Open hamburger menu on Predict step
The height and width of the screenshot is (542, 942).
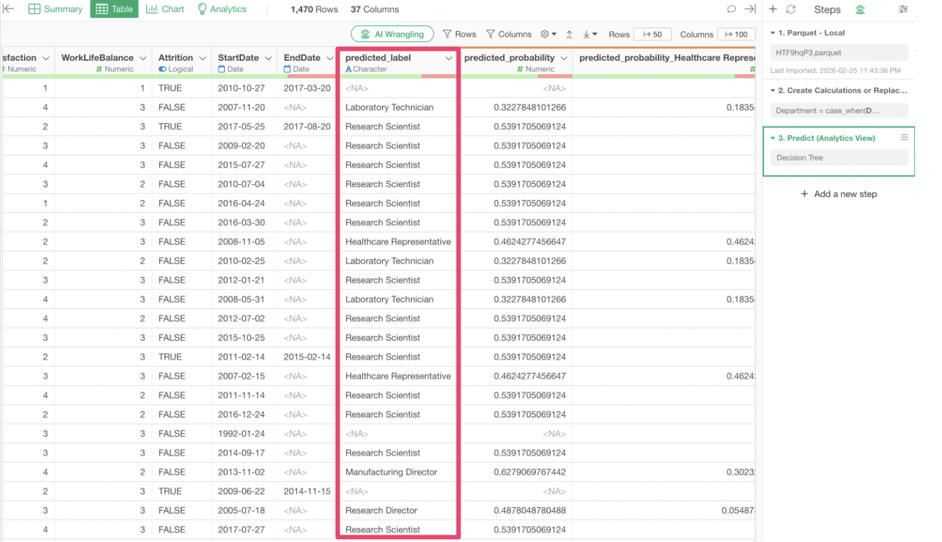coord(904,138)
